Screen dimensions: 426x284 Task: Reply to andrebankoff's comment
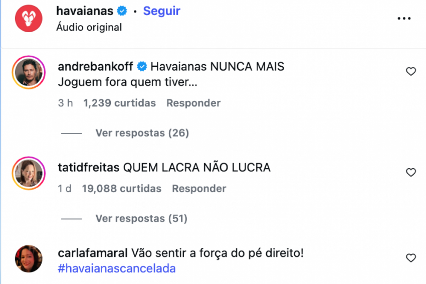coord(193,103)
